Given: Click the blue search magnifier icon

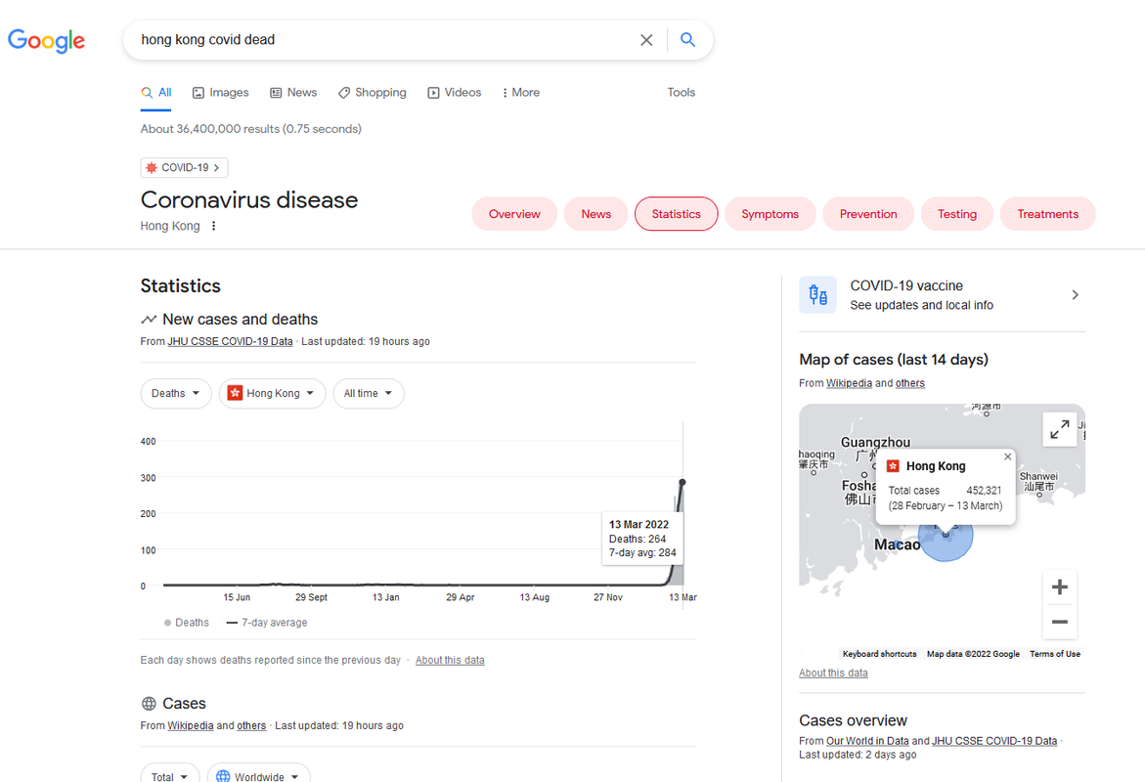Looking at the screenshot, I should [687, 39].
